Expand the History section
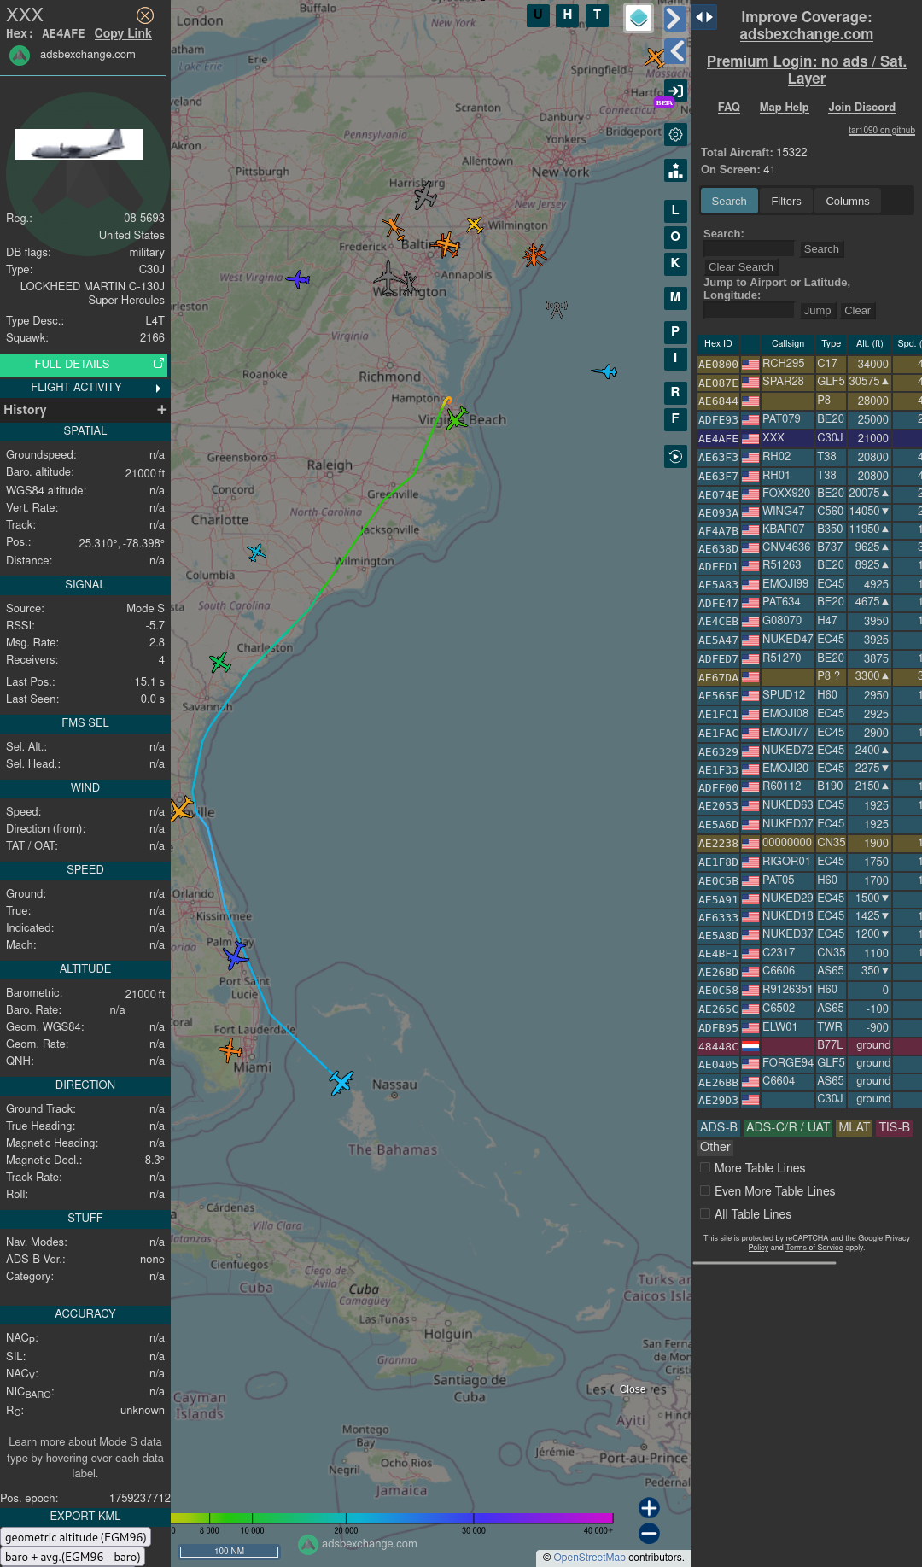This screenshot has height=1567, width=922. (161, 410)
